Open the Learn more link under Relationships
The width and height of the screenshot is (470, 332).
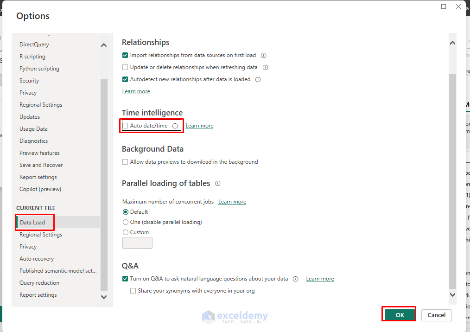[136, 91]
